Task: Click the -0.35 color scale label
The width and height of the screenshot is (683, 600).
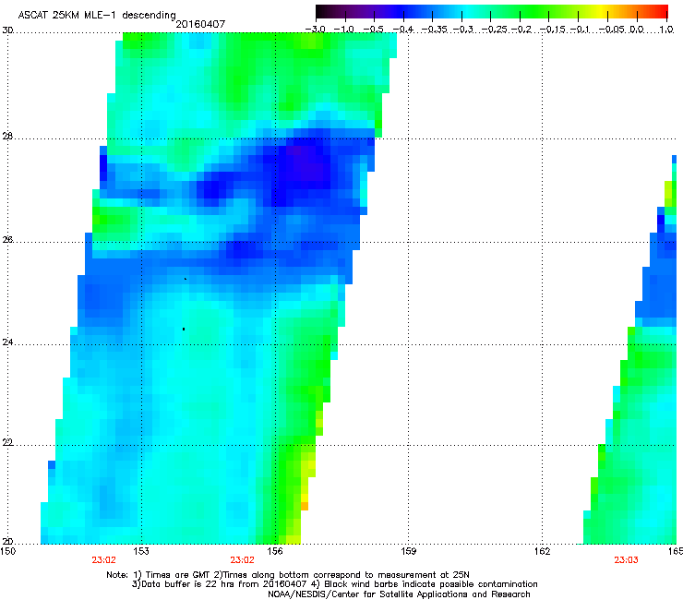Action: tap(436, 30)
